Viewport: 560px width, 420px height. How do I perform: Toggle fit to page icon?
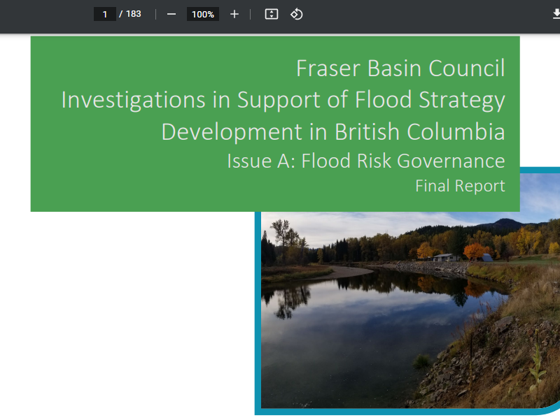(272, 14)
